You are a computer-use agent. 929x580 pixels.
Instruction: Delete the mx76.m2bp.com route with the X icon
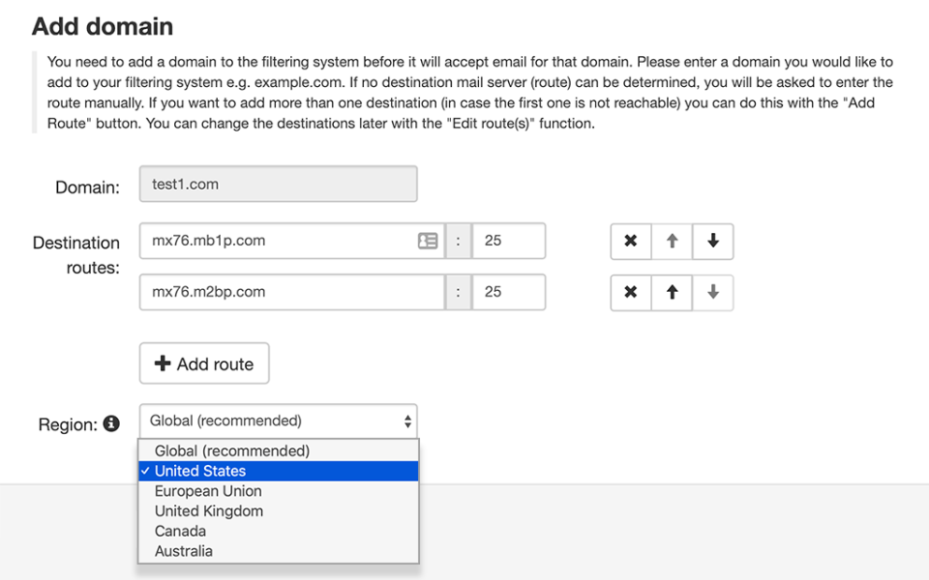point(630,292)
